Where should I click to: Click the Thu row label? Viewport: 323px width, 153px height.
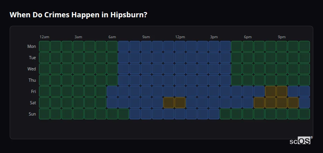pyautogui.click(x=32, y=80)
